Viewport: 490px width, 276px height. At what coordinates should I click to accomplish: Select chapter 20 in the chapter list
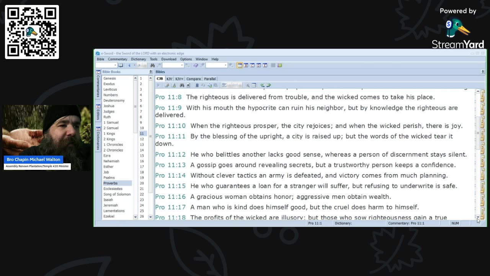pos(142,183)
